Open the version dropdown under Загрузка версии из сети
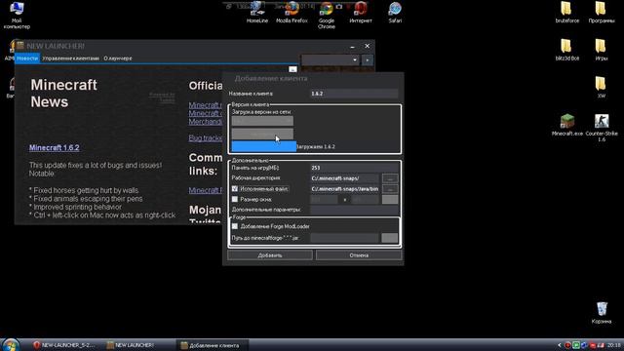 coord(262,121)
